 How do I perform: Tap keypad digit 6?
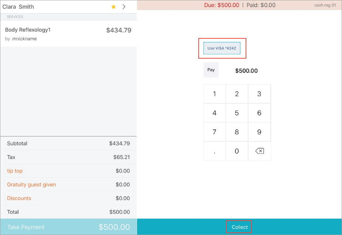pos(259,113)
